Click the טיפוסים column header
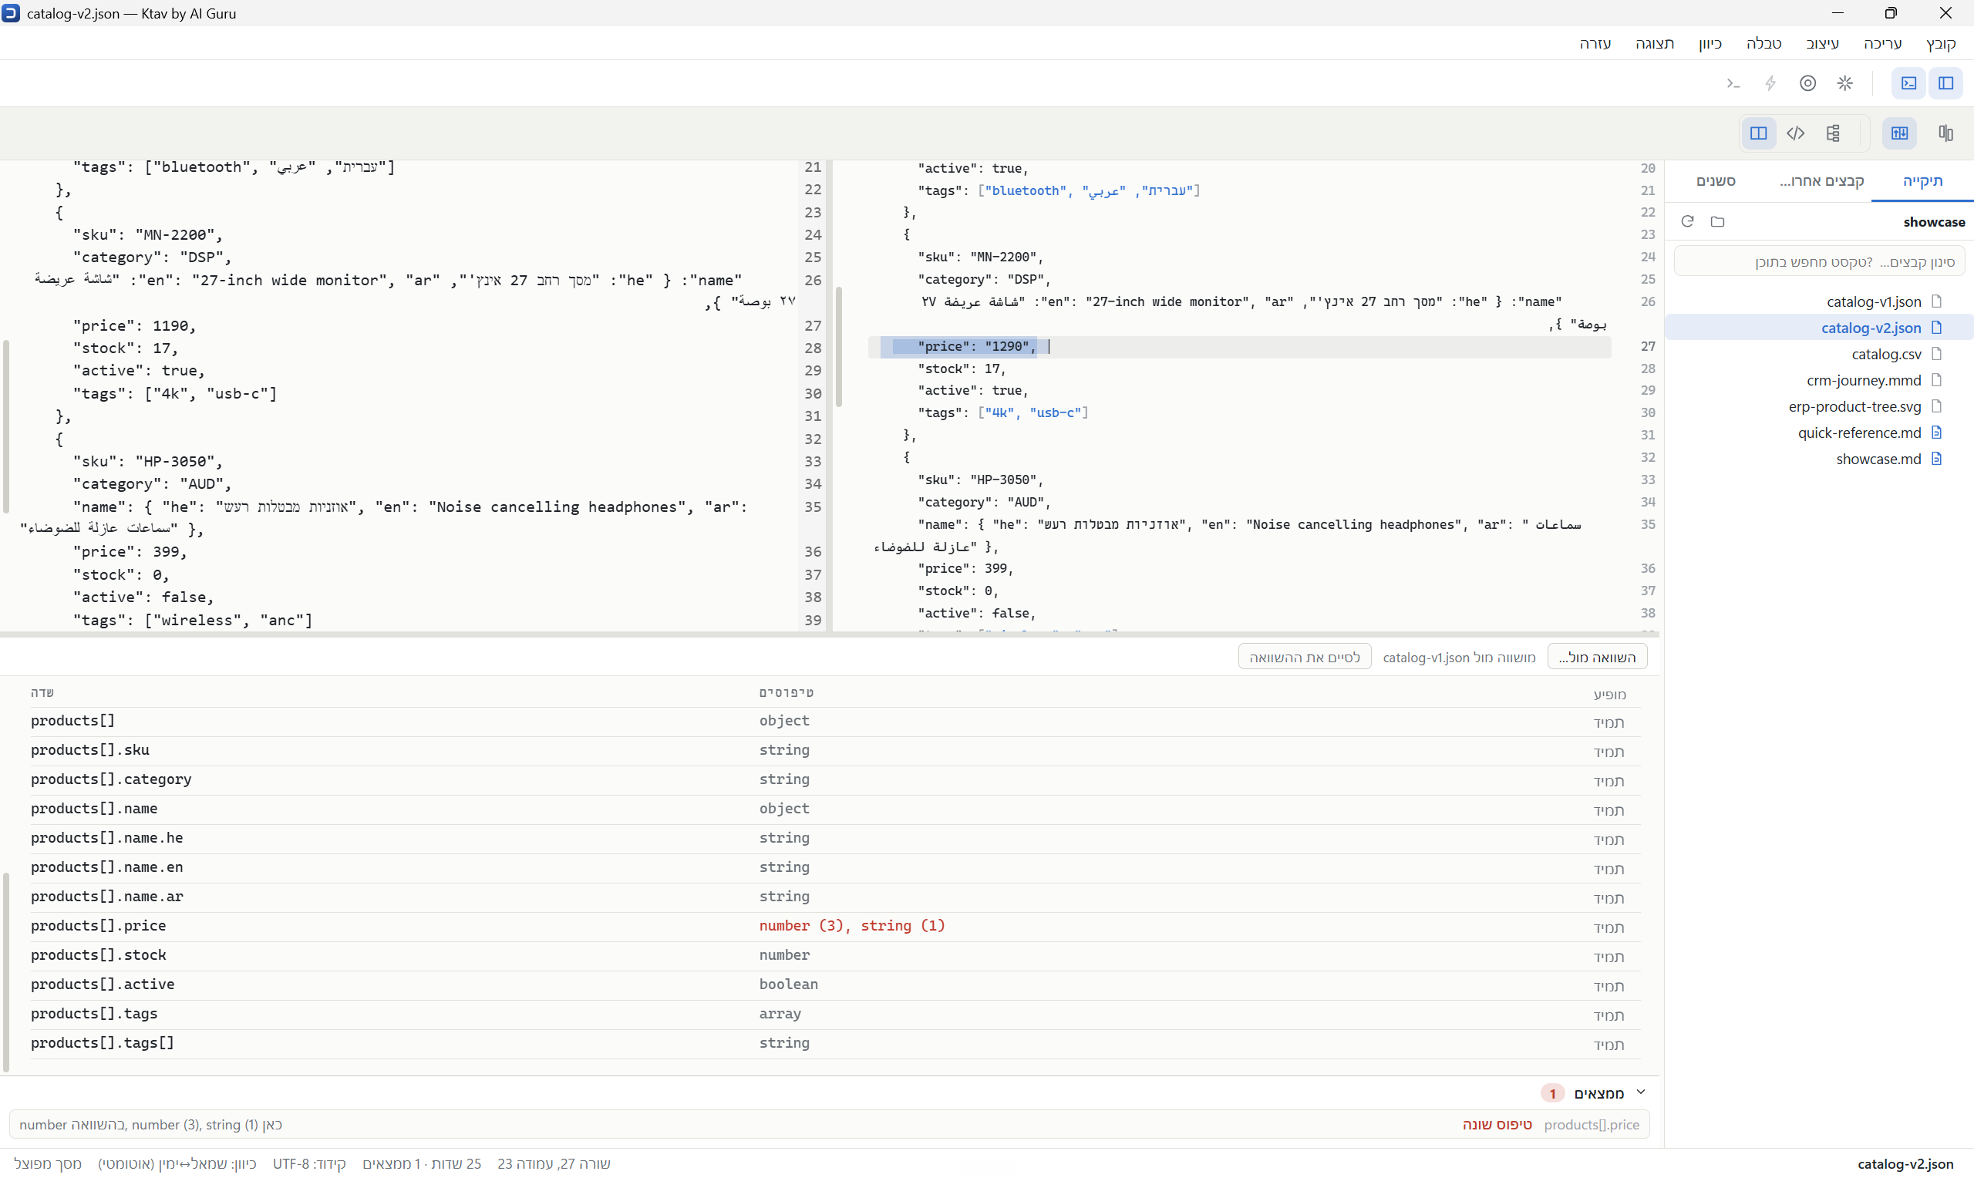The height and width of the screenshot is (1178, 1974). click(x=786, y=693)
